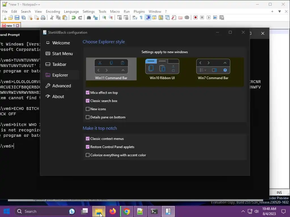
Task: Click the taskbar Search box
Action: [45, 211]
